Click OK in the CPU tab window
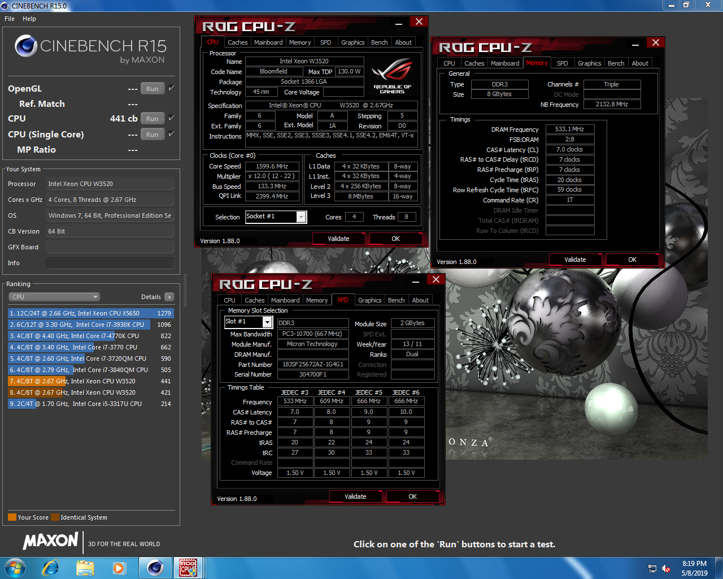The image size is (723, 579). [x=396, y=239]
